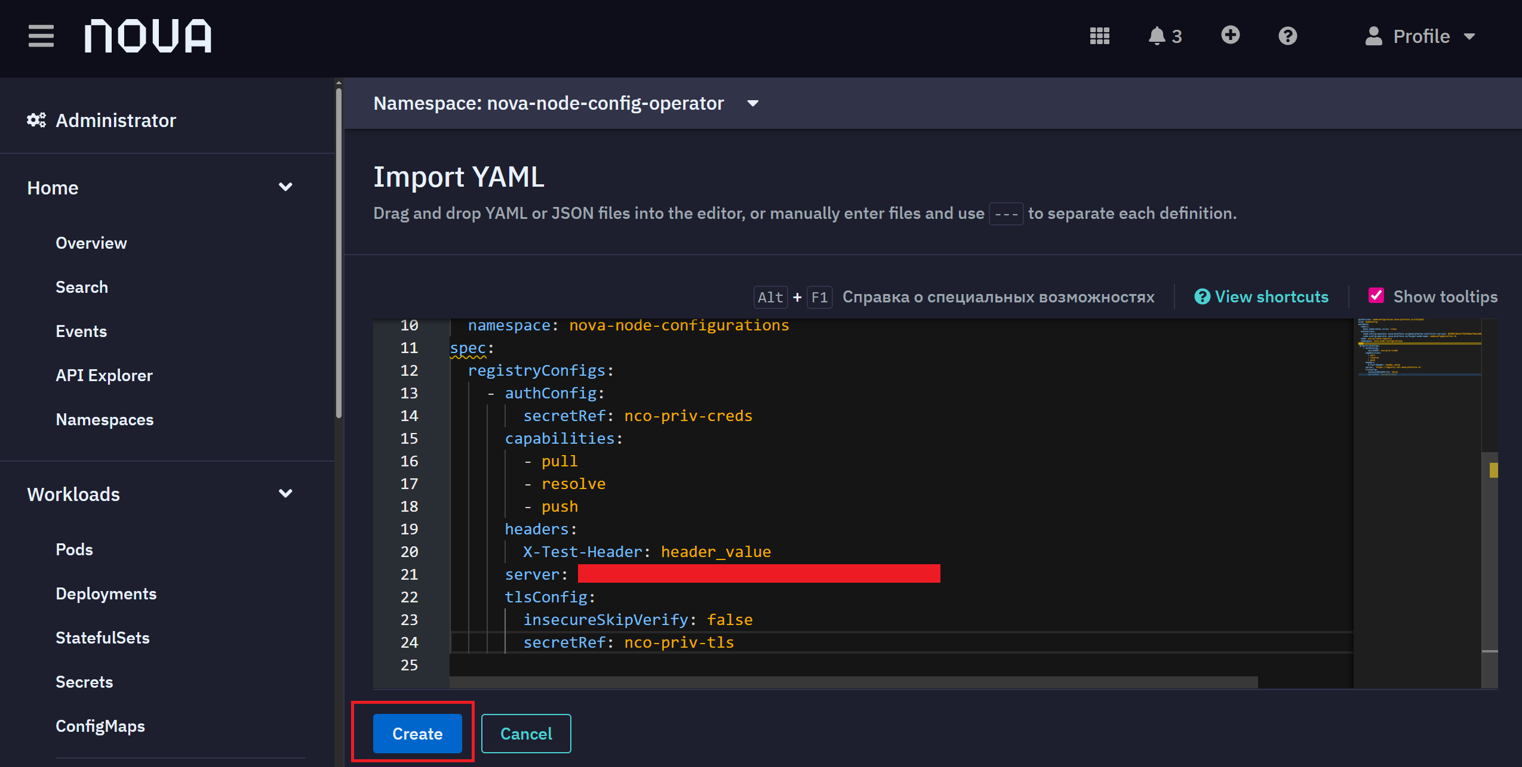Click 'nova-node-configurations' namespace value

[x=679, y=325]
